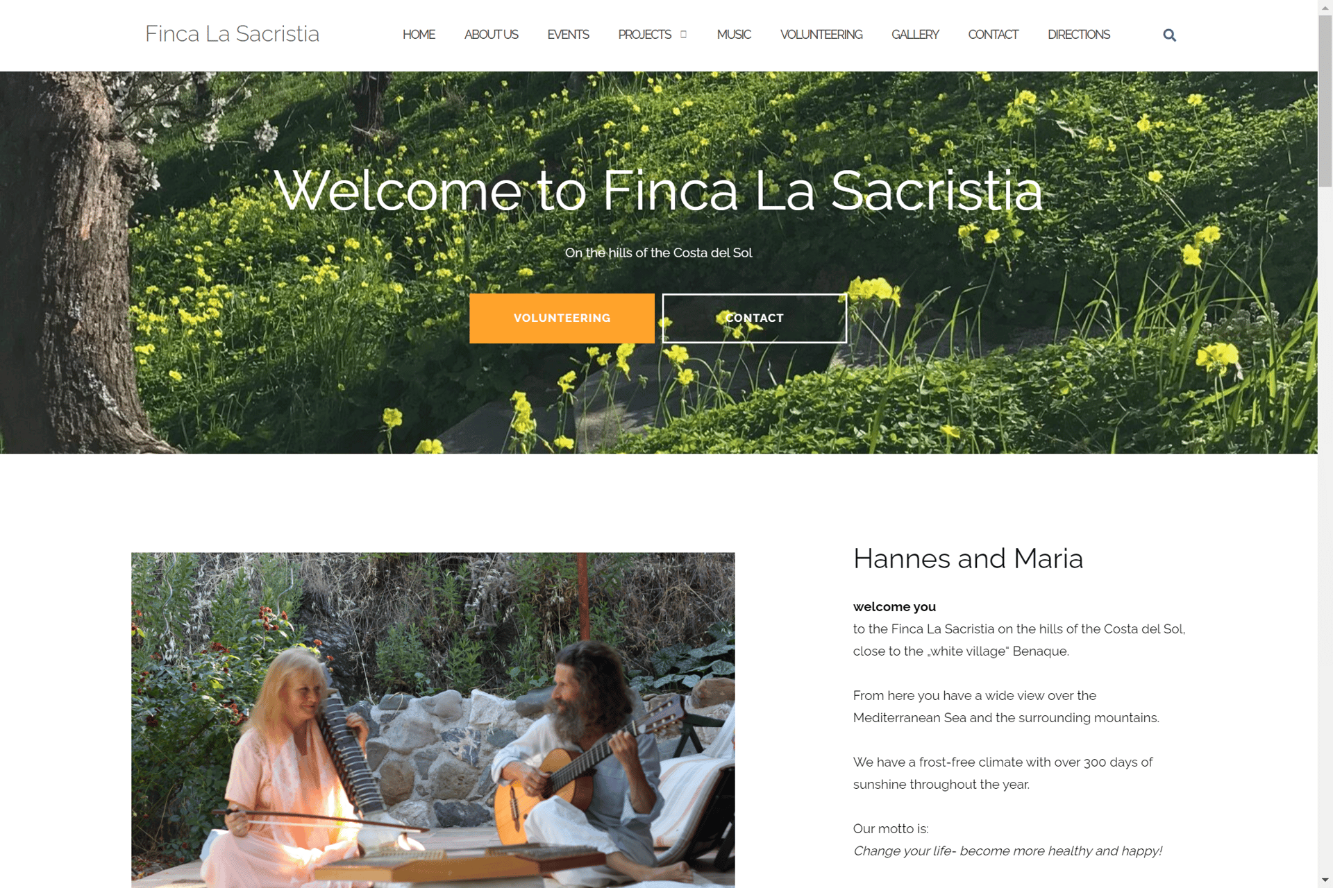The width and height of the screenshot is (1333, 888).
Task: Open the search magnifier icon
Action: (1169, 35)
